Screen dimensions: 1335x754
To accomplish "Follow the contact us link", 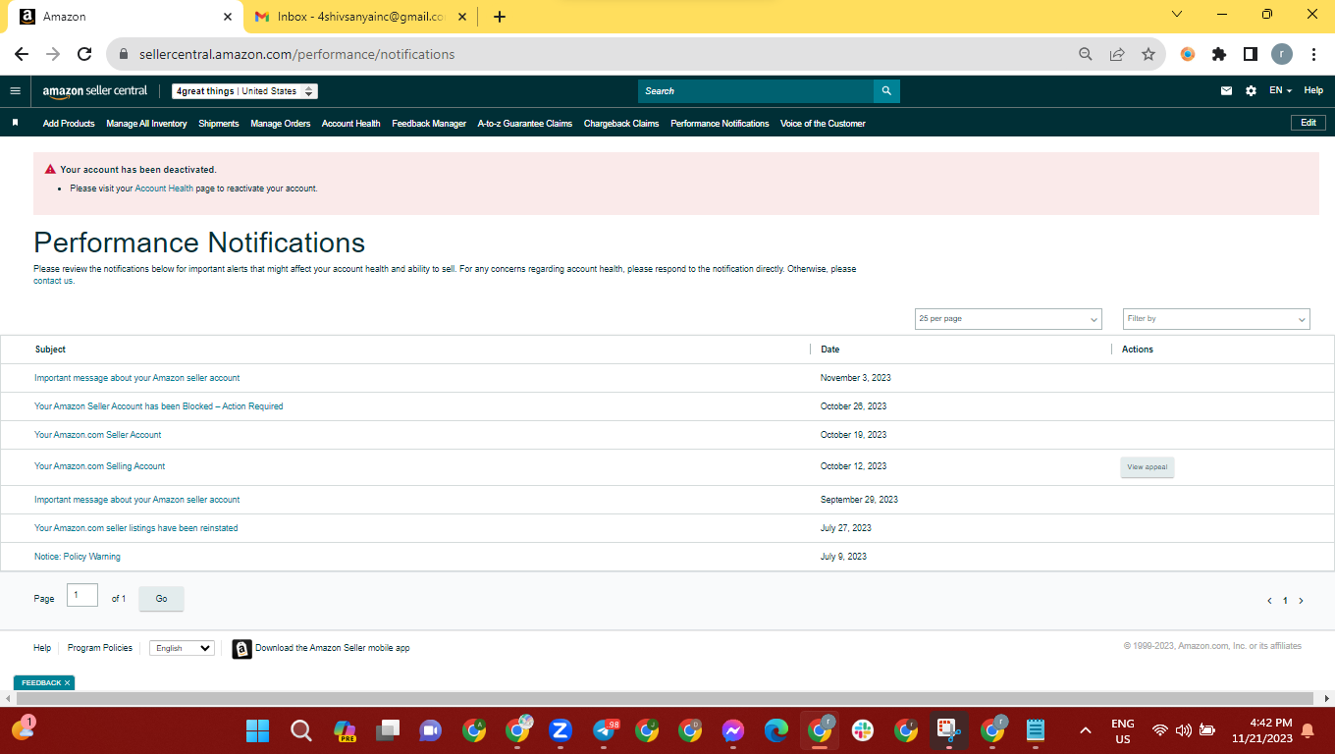I will tap(54, 281).
